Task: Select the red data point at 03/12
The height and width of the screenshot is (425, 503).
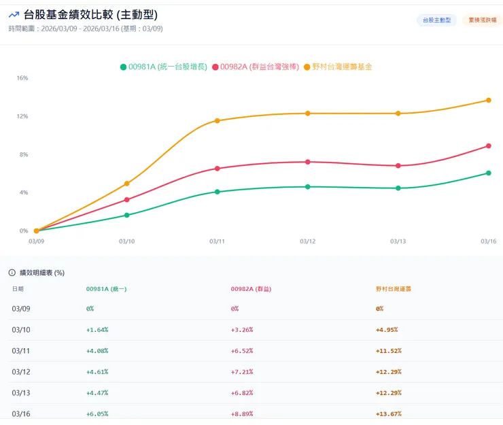Action: coord(308,162)
